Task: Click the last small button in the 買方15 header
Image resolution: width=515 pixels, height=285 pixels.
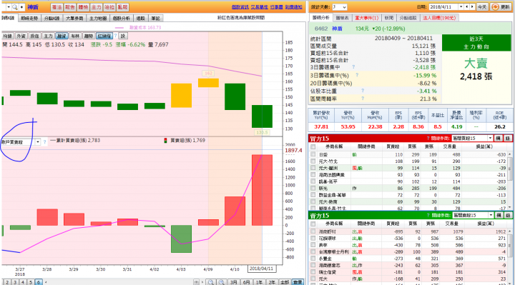Action: (x=508, y=139)
